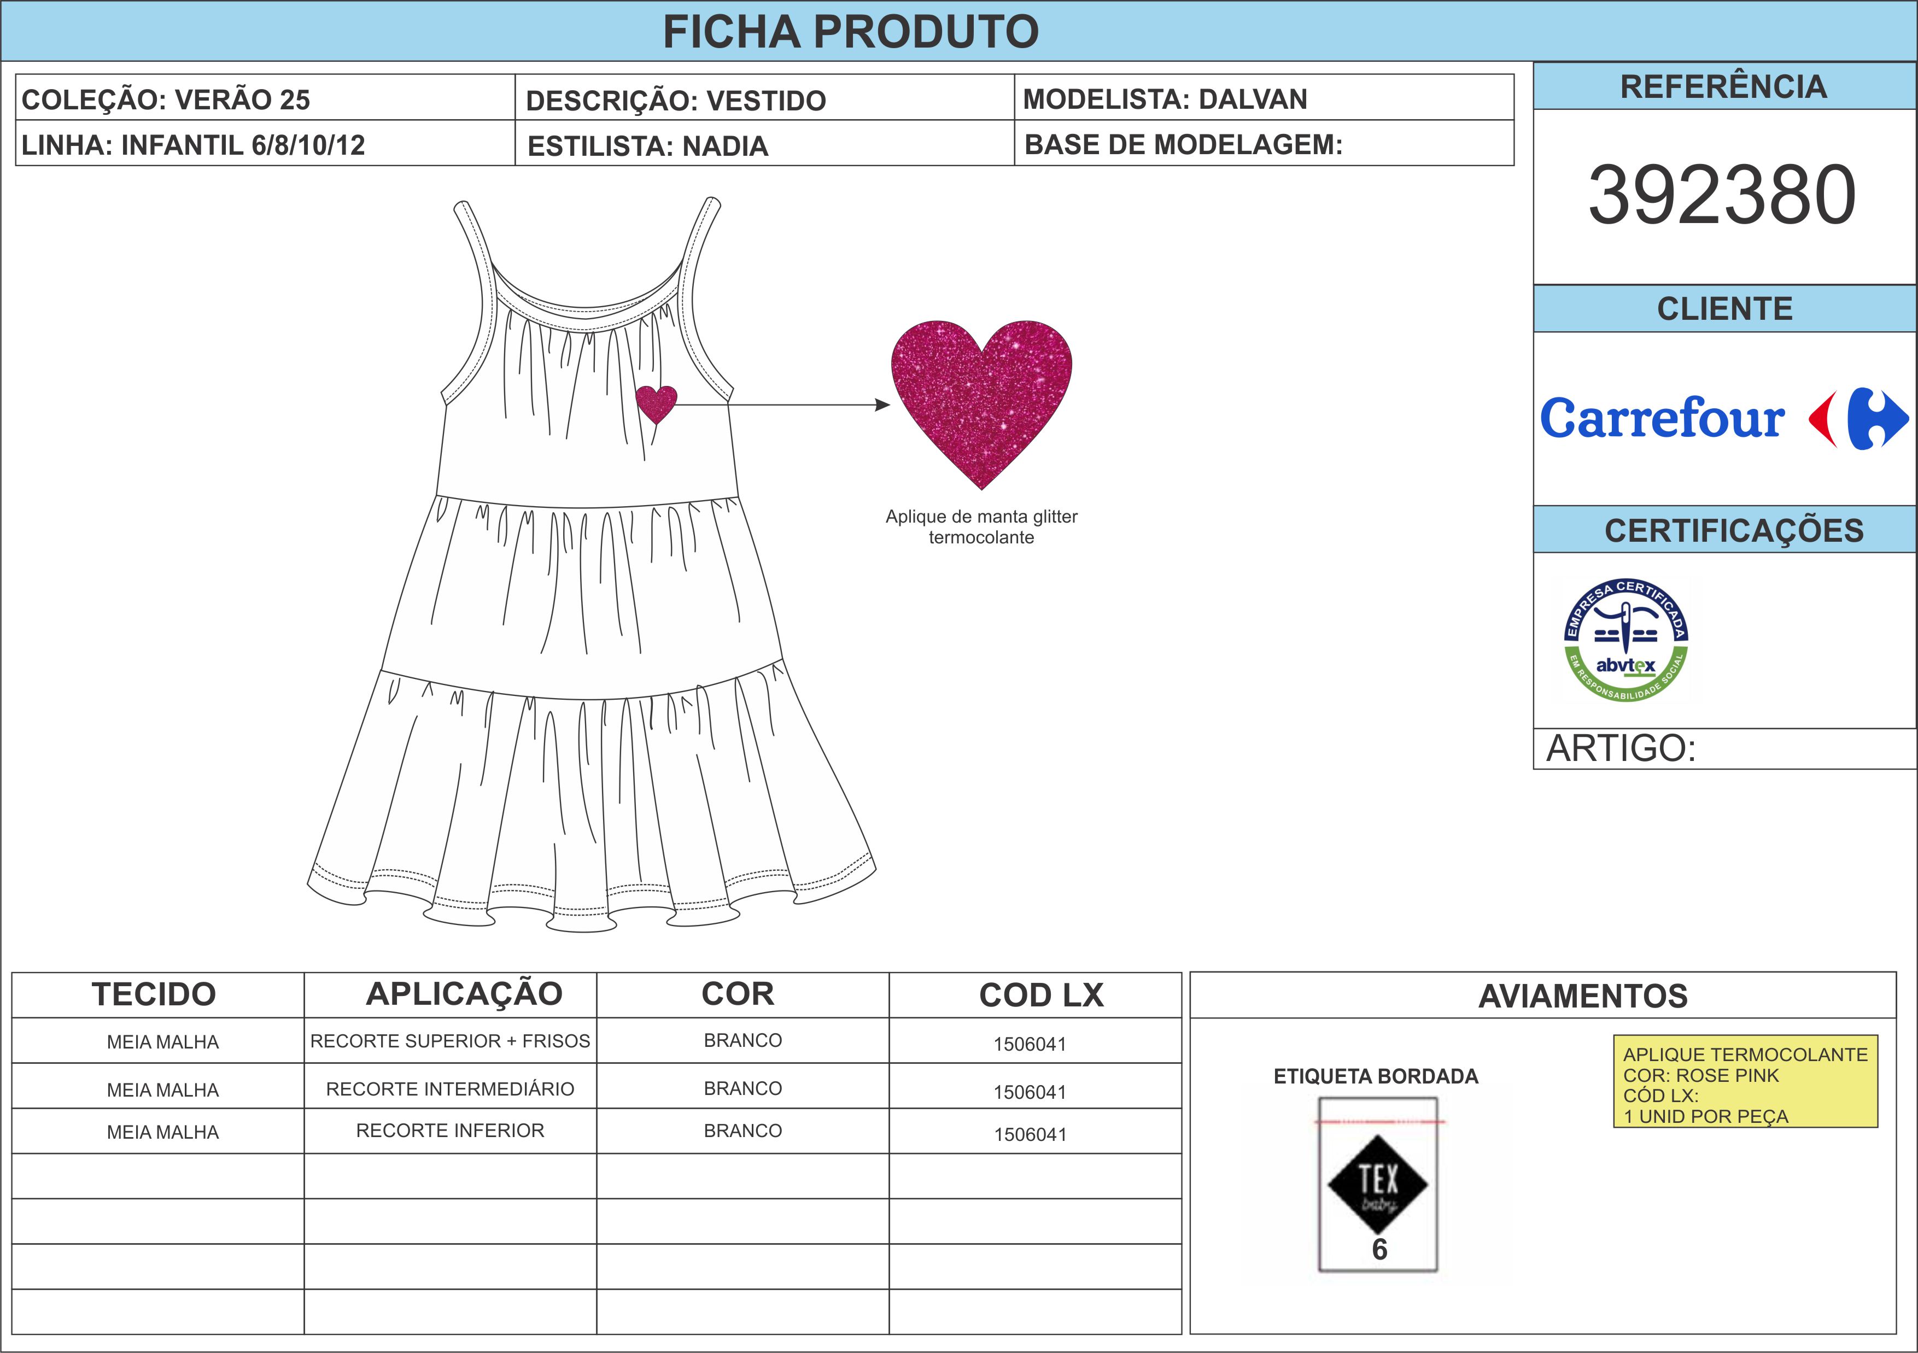Click the FICHA PRODUTO title banner

850,32
